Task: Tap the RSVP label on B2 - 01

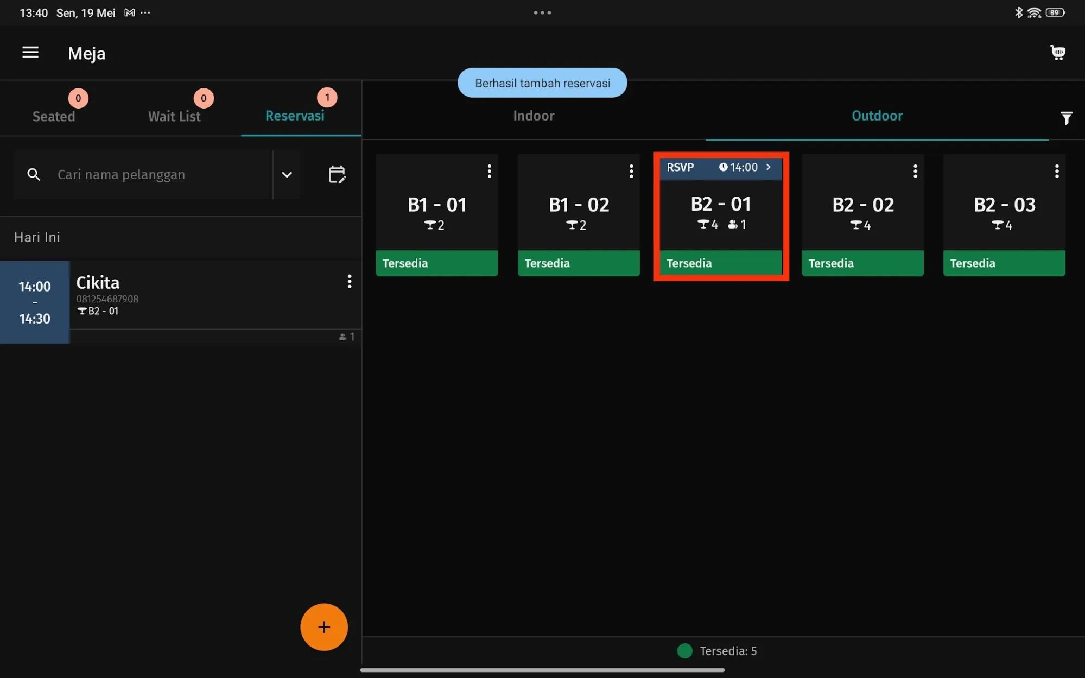Action: pos(680,167)
